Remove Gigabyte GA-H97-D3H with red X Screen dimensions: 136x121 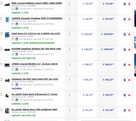[129, 80]
